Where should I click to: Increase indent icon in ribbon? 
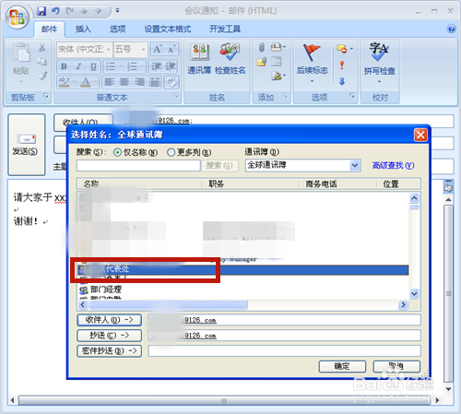[x=171, y=66]
